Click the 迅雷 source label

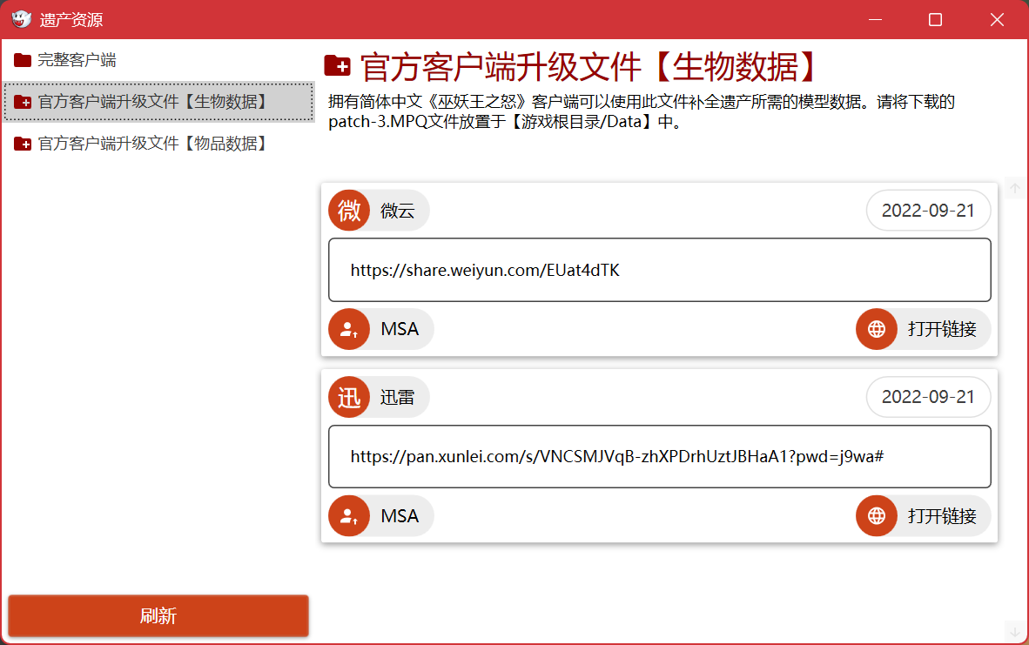[x=398, y=398]
